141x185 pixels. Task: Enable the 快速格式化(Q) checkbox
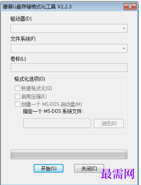point(17,88)
